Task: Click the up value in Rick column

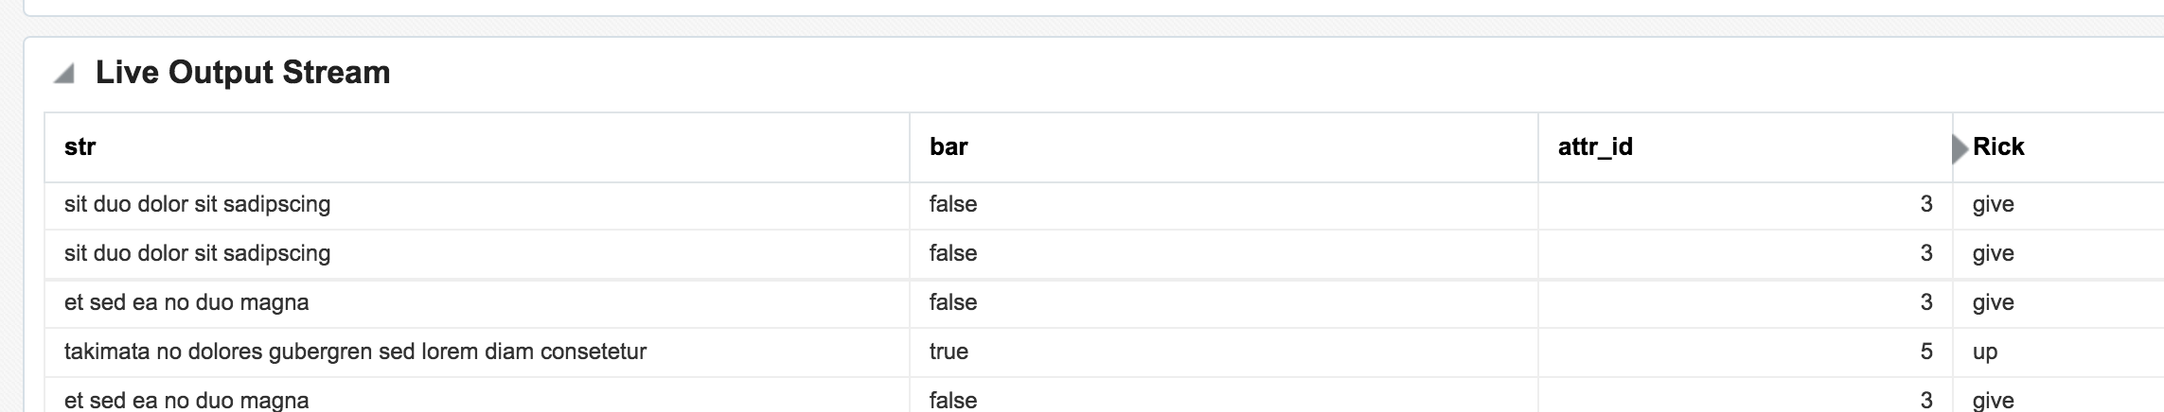Action: click(x=1985, y=352)
